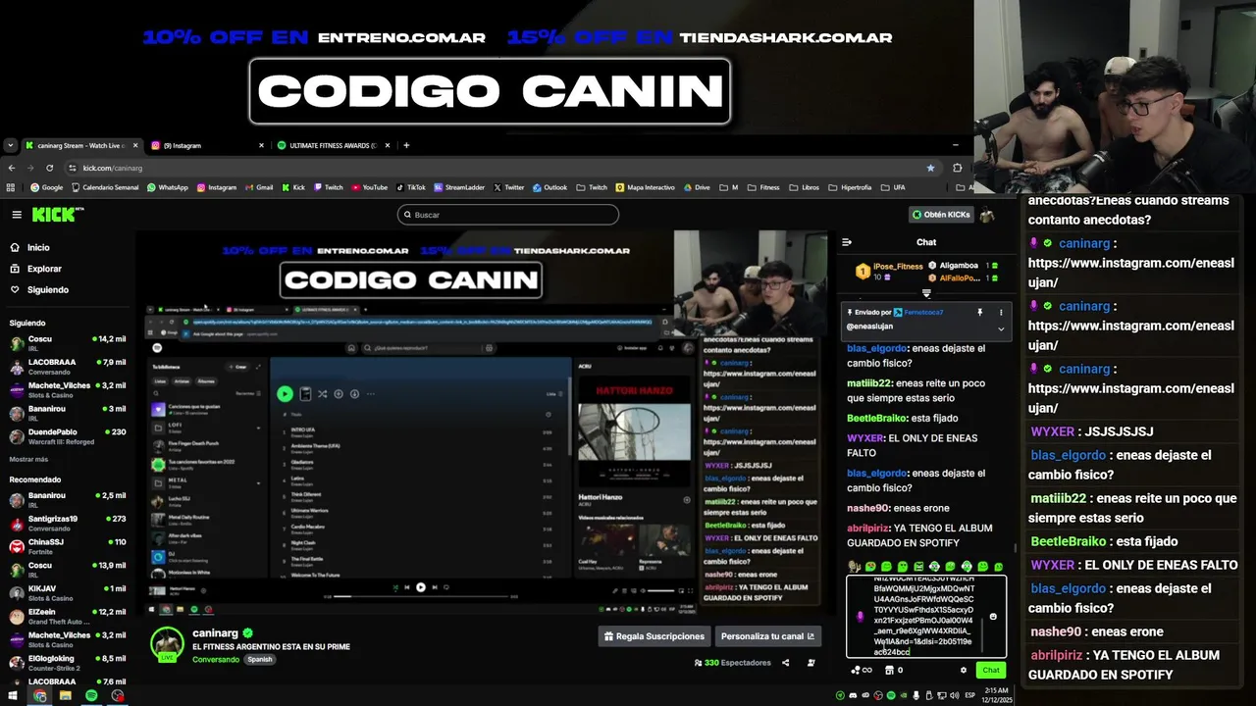Open ElGlogloking recommended channel
The height and width of the screenshot is (706, 1256).
[67, 662]
